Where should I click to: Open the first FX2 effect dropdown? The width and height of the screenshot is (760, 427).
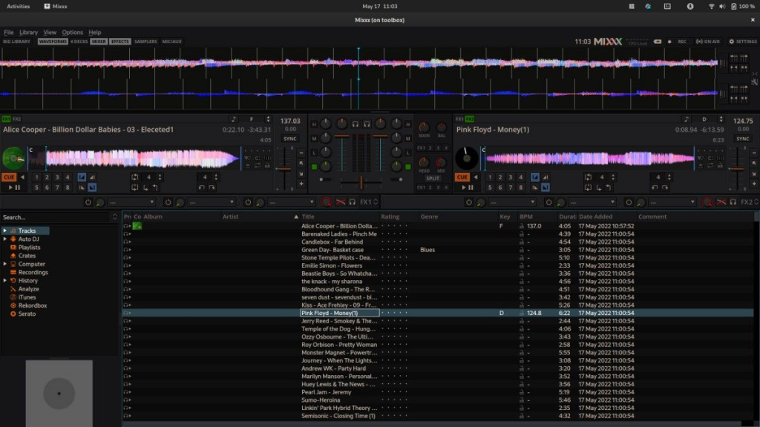tap(512, 202)
